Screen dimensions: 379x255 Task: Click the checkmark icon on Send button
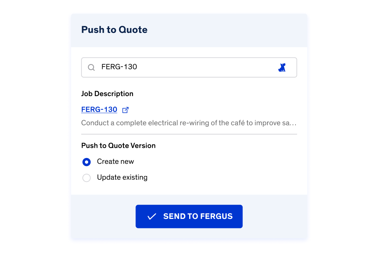152,216
